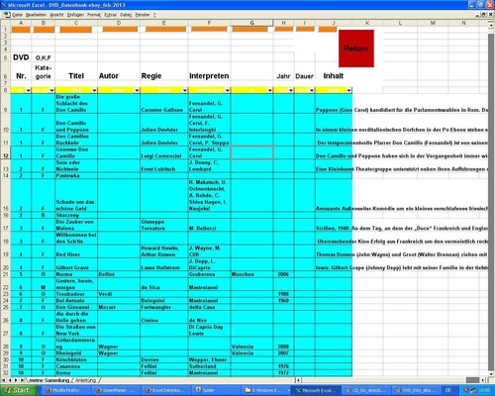Click the next-sheet tab scroll arrow

(16, 380)
